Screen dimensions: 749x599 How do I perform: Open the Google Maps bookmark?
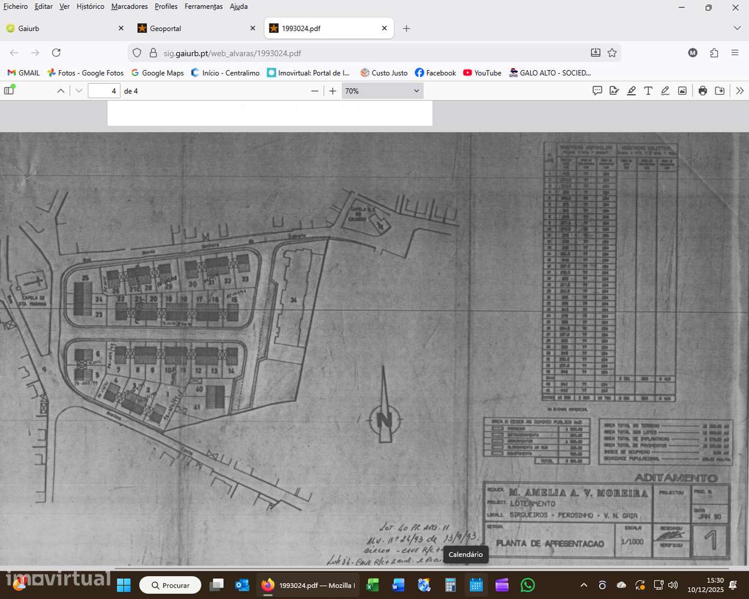[x=158, y=73]
